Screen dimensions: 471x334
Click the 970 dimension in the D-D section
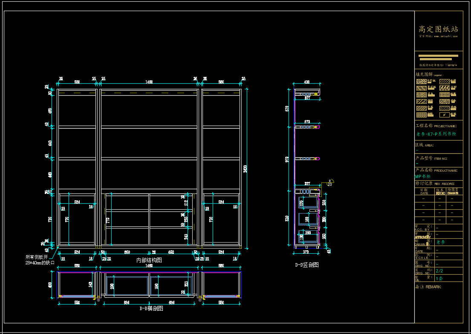pyautogui.click(x=287, y=159)
